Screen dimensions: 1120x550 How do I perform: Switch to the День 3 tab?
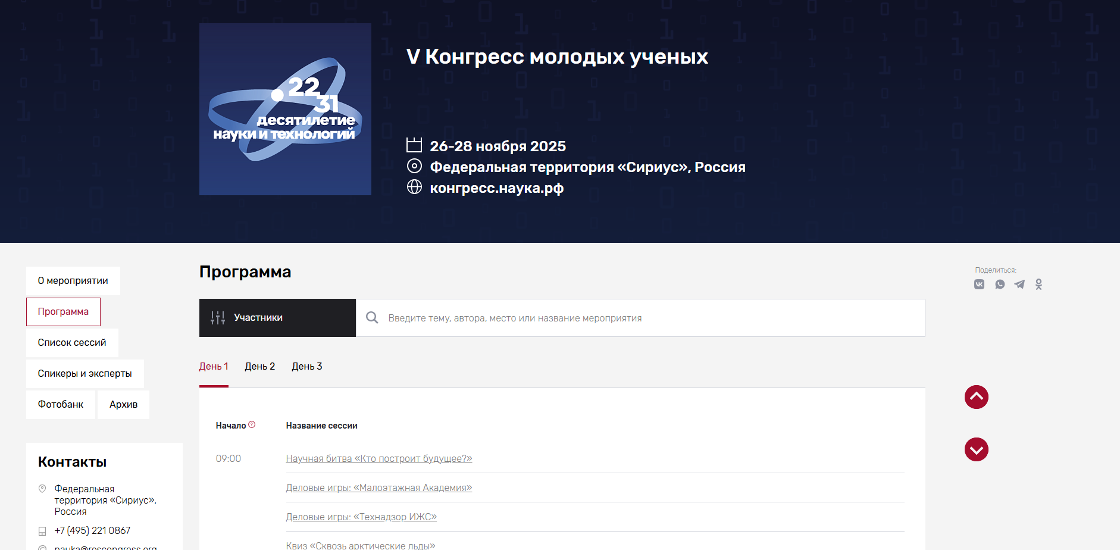click(x=306, y=367)
